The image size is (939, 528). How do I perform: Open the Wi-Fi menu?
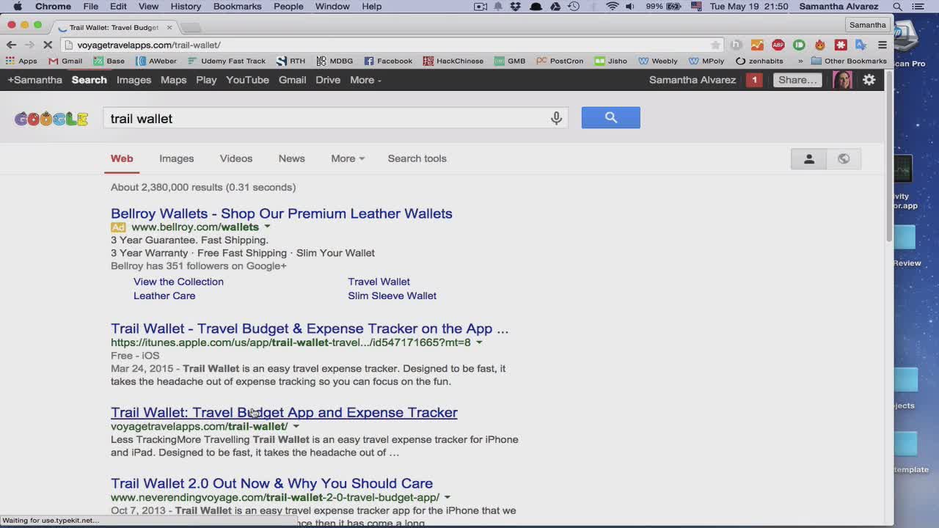tap(612, 7)
